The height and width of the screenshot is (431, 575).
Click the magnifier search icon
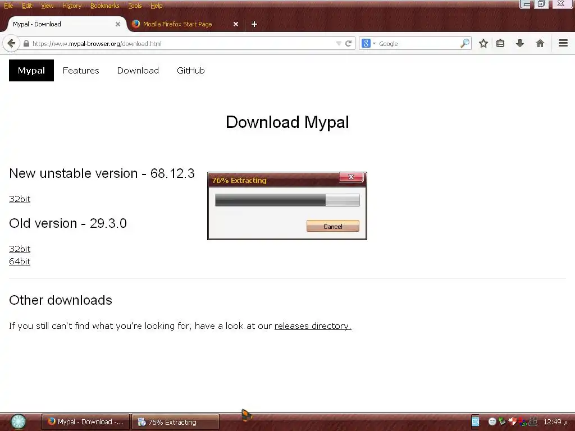pos(464,43)
